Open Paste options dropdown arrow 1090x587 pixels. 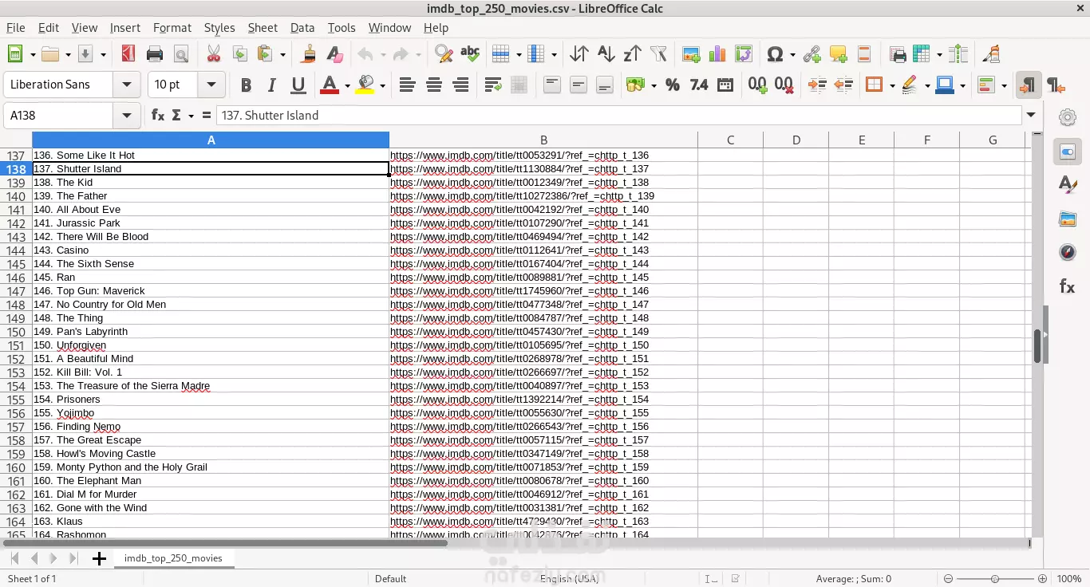tap(282, 55)
